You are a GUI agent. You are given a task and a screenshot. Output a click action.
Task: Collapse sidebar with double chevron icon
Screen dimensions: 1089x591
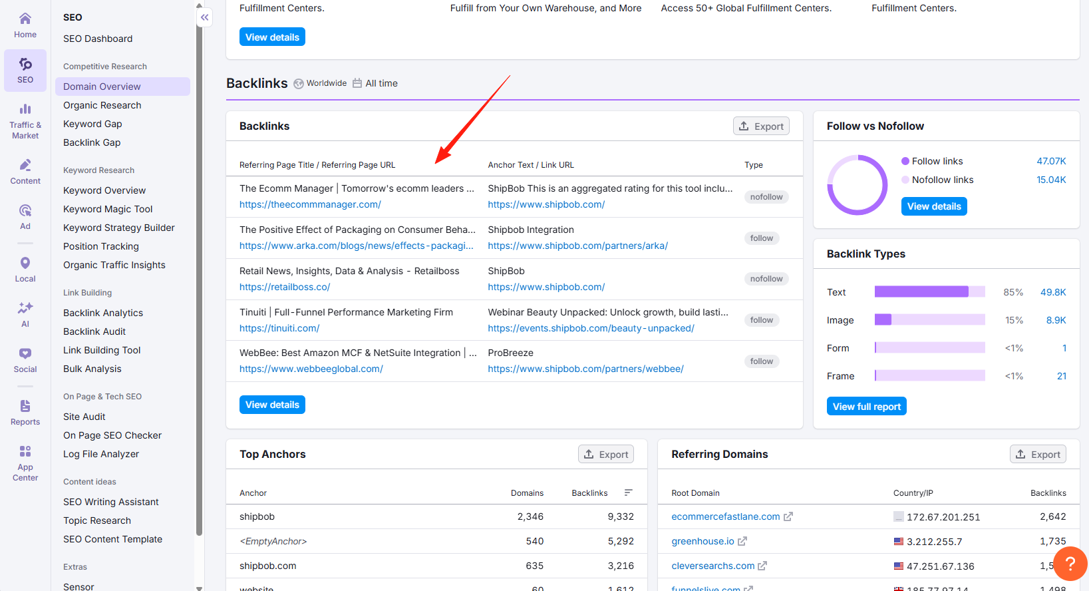(205, 17)
